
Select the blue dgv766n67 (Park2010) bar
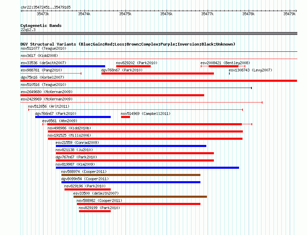[73, 117]
